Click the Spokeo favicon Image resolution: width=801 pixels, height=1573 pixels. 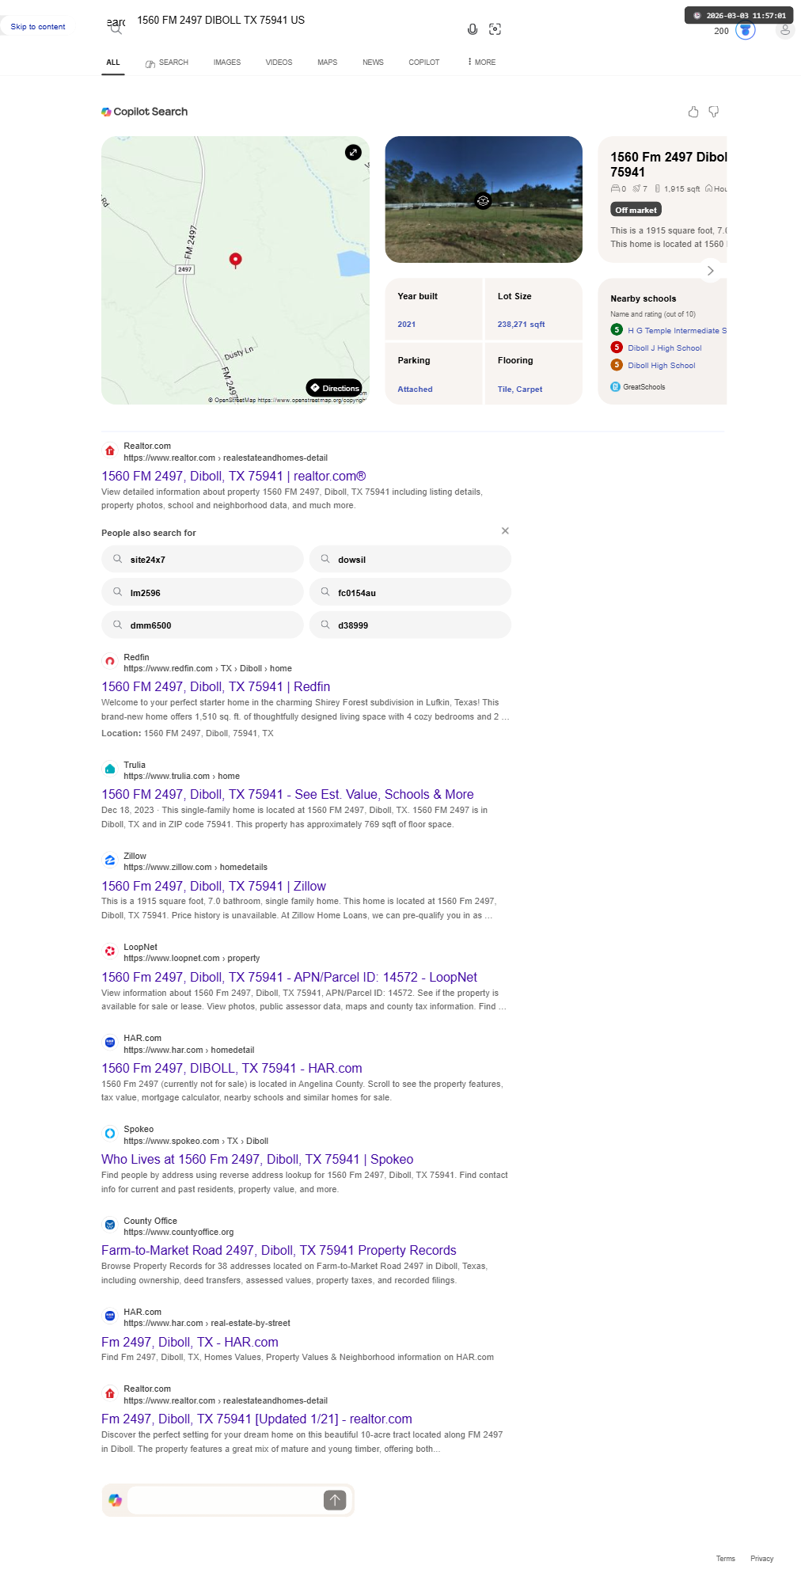(x=110, y=1133)
